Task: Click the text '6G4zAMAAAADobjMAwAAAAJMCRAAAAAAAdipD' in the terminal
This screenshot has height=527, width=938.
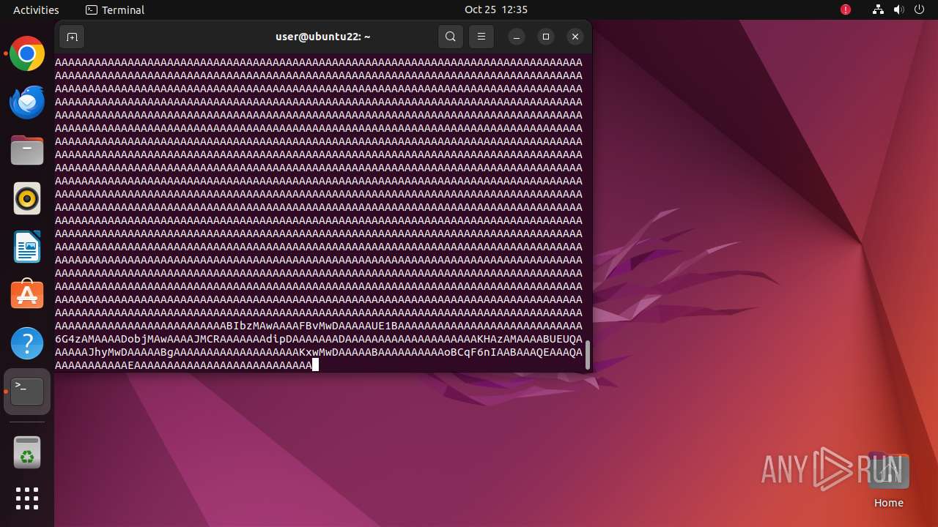Action: (174, 339)
